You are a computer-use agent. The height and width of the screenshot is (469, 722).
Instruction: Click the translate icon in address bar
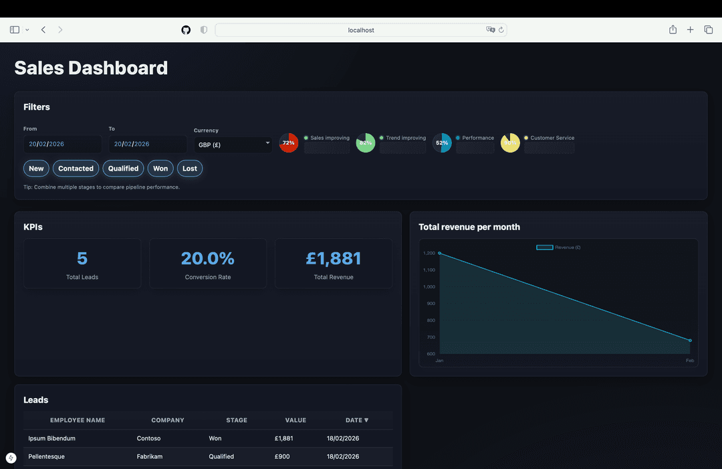point(491,30)
